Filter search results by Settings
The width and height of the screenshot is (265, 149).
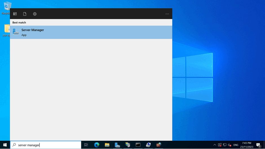click(35, 14)
